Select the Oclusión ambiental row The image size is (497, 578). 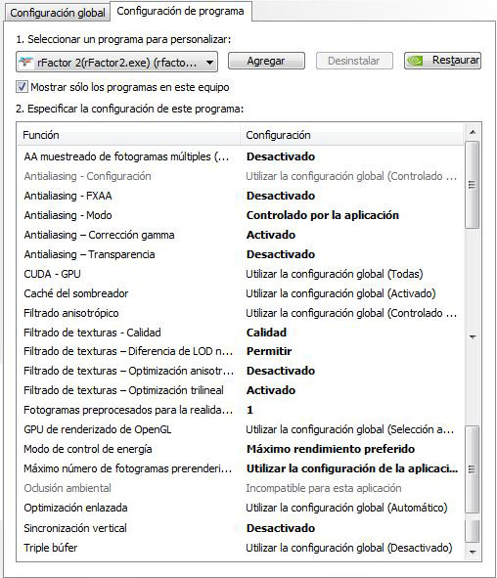pyautogui.click(x=240, y=488)
